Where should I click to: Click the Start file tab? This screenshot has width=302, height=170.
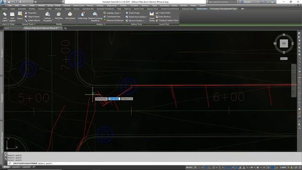click(7, 28)
